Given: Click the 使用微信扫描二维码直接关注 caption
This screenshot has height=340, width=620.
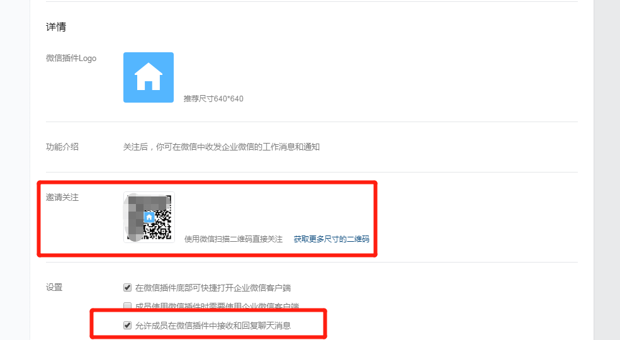Looking at the screenshot, I should point(234,239).
